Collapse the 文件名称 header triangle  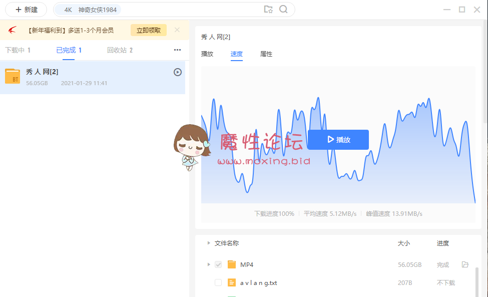(x=209, y=243)
